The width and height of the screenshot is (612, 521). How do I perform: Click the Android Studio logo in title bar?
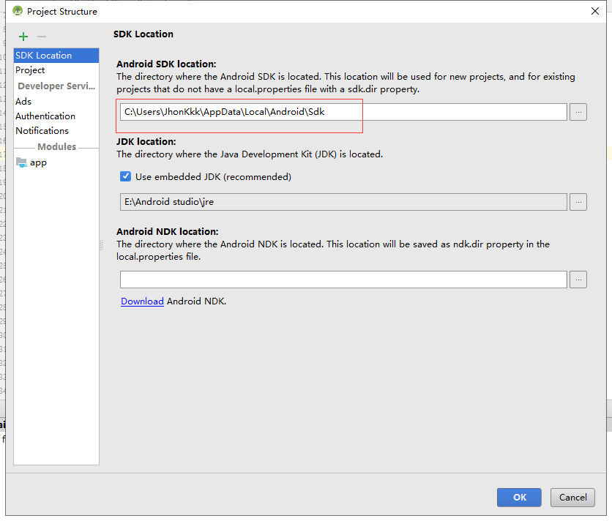point(18,11)
